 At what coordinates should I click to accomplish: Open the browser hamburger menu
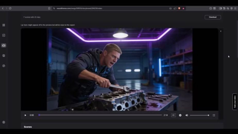(x=235, y=8)
